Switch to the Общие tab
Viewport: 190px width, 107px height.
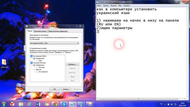tap(30, 31)
